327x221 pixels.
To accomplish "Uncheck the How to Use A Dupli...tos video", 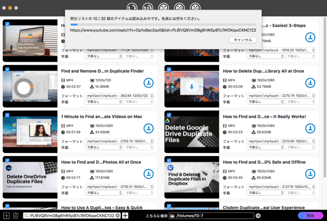I will pos(7,206).
